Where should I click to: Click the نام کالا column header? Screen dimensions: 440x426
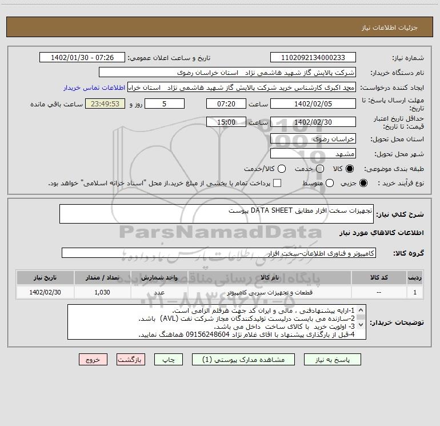(x=269, y=277)
